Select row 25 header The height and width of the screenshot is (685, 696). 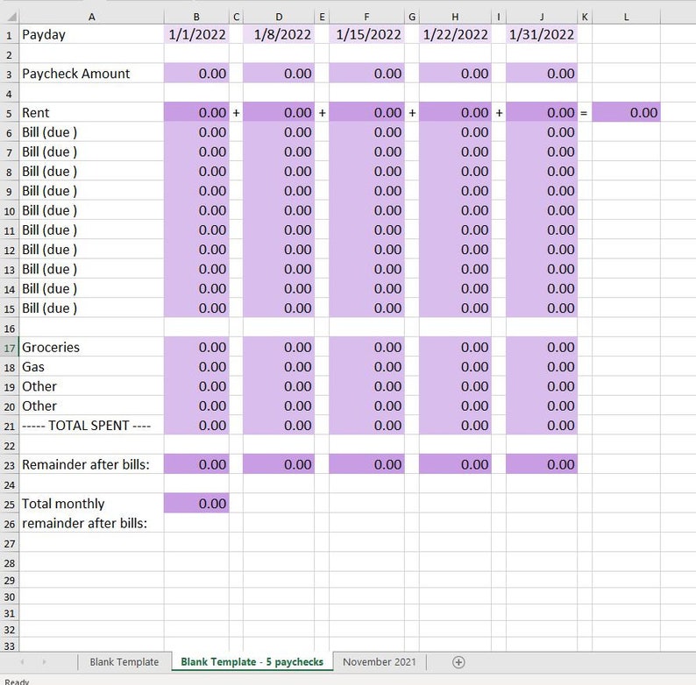pyautogui.click(x=10, y=504)
